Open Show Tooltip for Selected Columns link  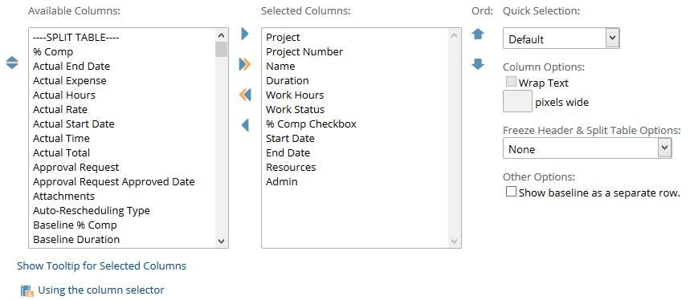(102, 266)
